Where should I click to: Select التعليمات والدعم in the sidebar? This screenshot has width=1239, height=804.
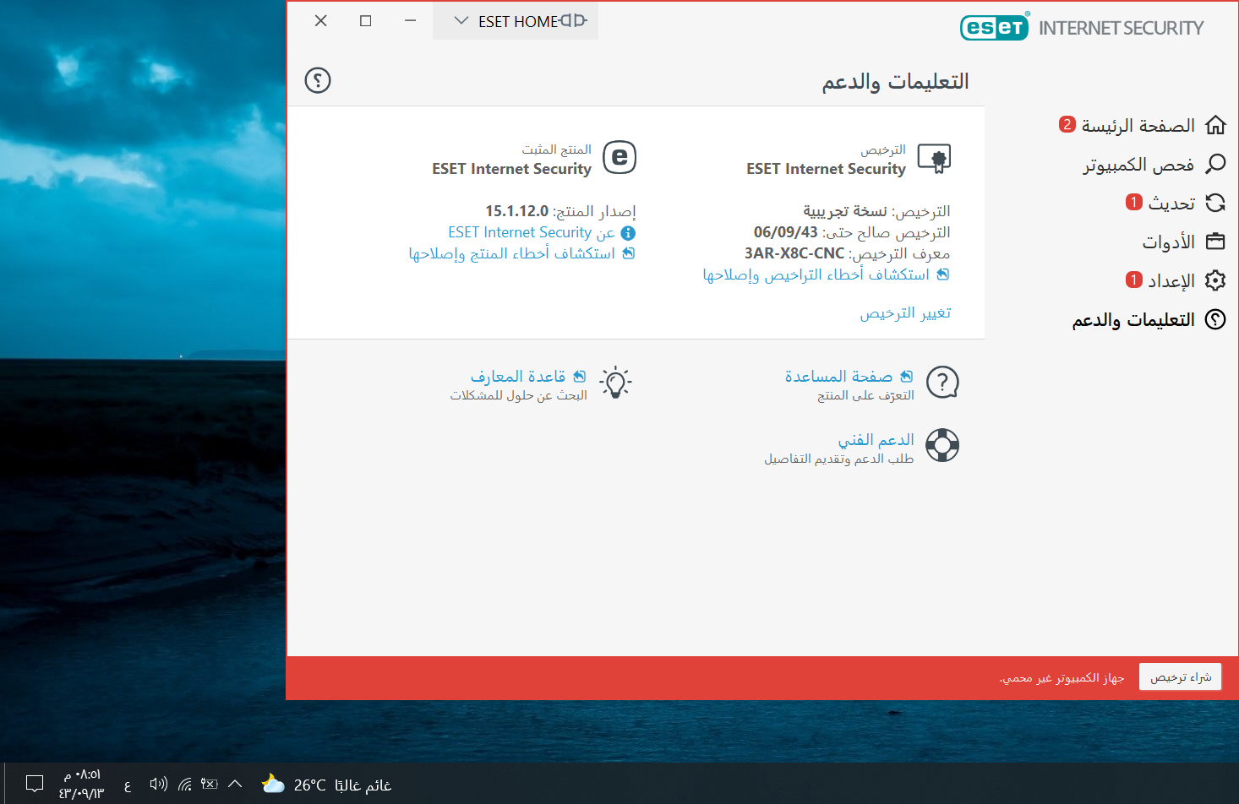(x=1133, y=320)
